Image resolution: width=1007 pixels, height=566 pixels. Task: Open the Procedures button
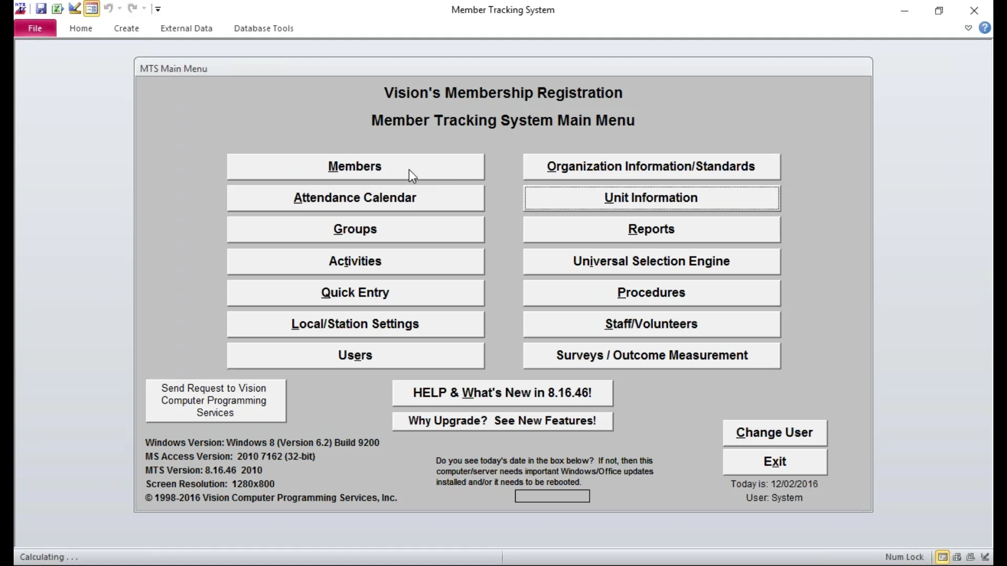point(651,292)
